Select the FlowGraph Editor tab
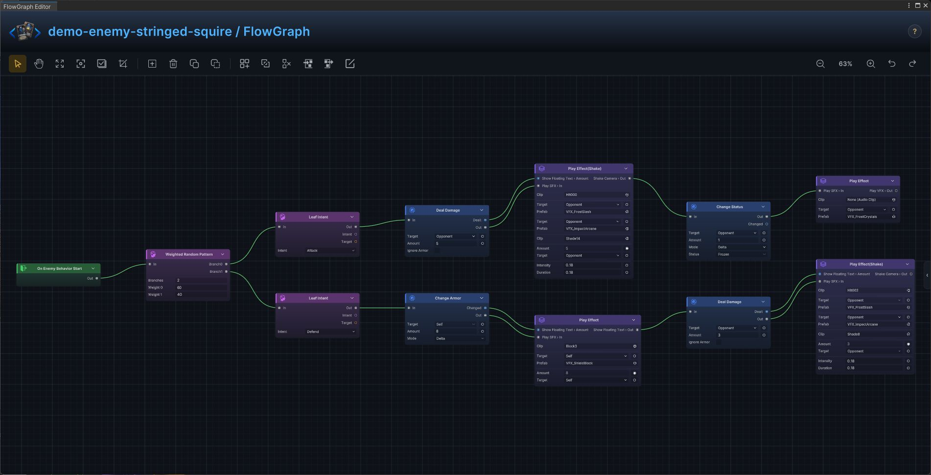This screenshot has height=475, width=931. coord(27,6)
